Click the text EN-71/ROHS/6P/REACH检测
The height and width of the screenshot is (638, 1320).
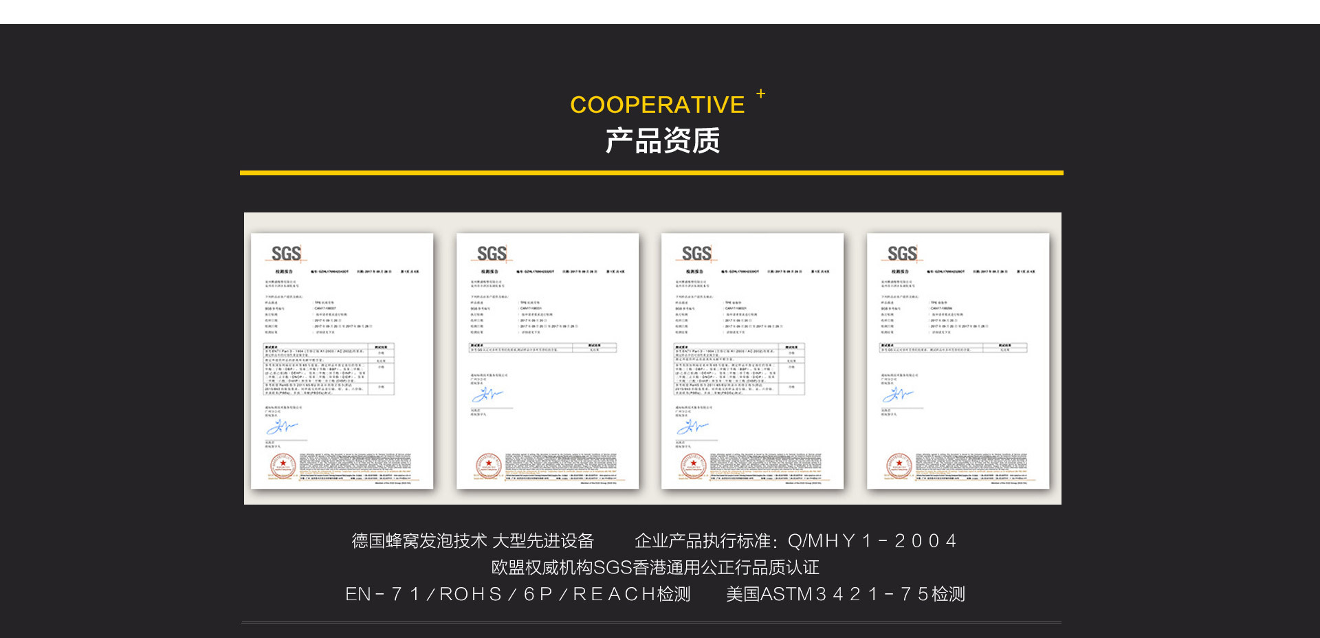coord(518,594)
